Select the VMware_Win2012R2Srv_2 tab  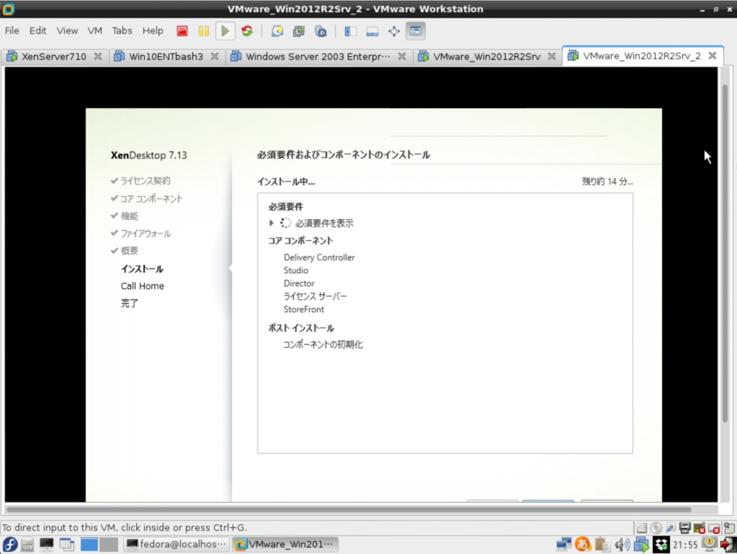(641, 56)
